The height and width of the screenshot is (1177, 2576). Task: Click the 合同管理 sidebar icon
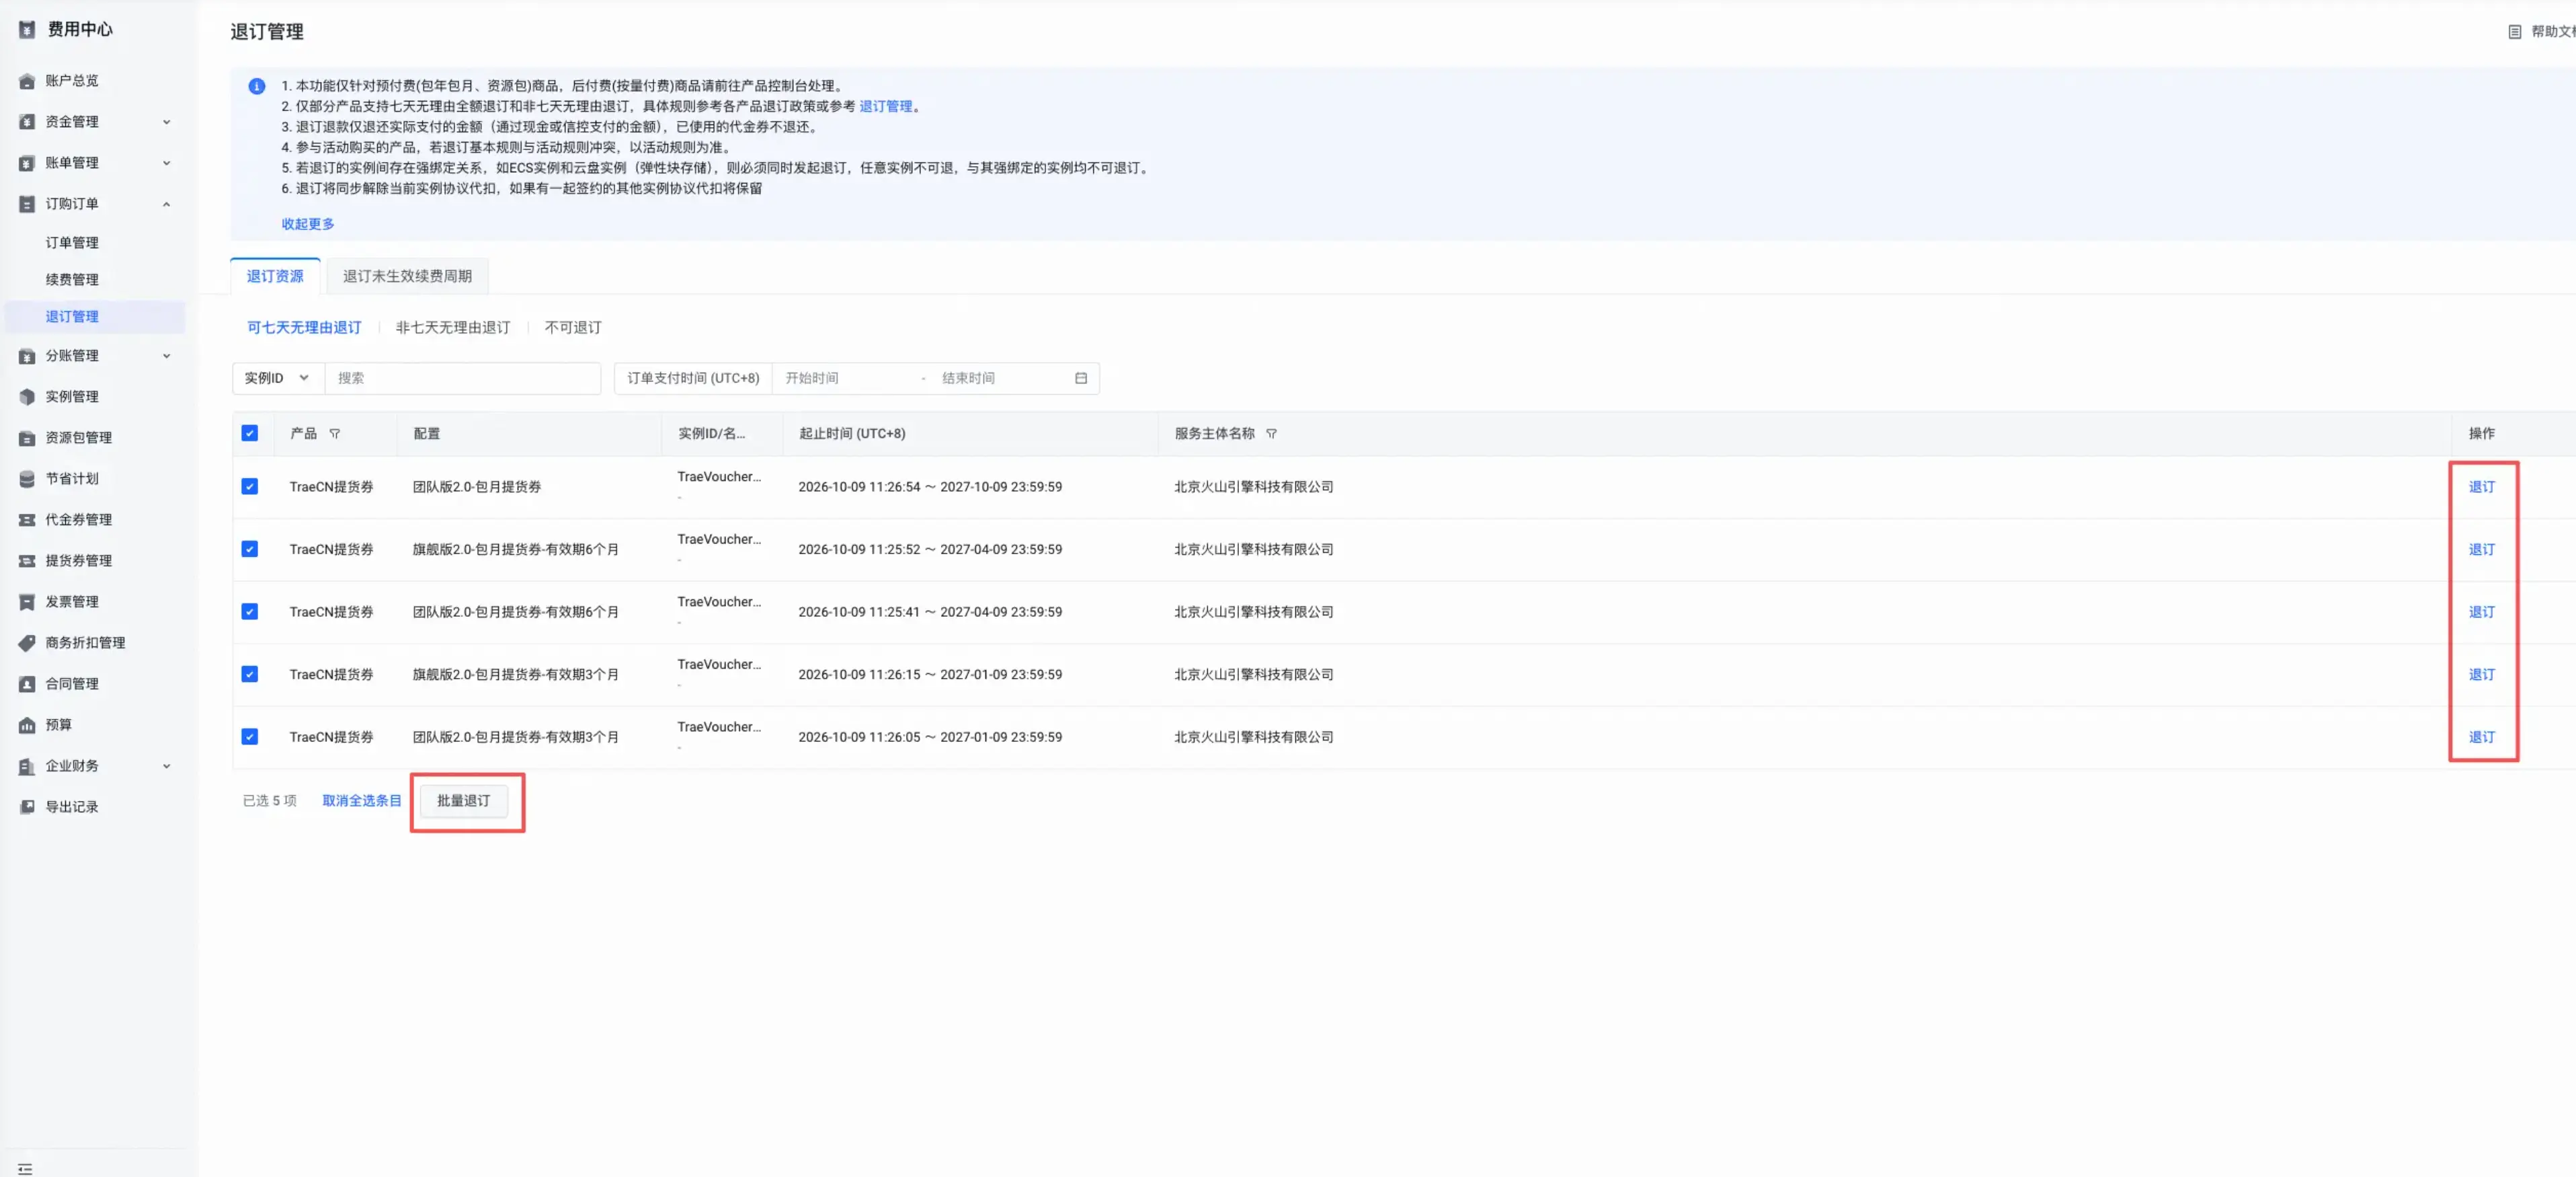tap(27, 685)
